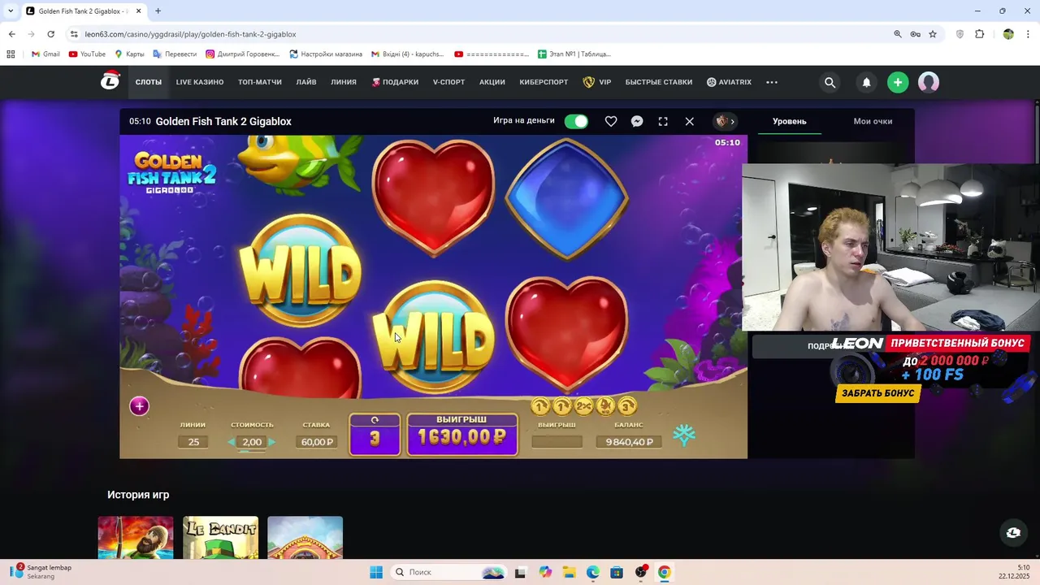The image size is (1040, 585).
Task: Open the VIP section
Action: 597,82
